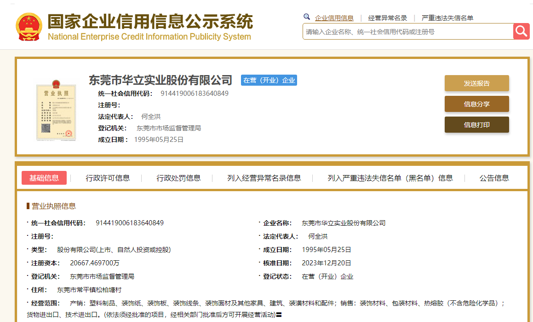Click approval date 2023年12月20日
533x322 pixels.
[x=327, y=263]
